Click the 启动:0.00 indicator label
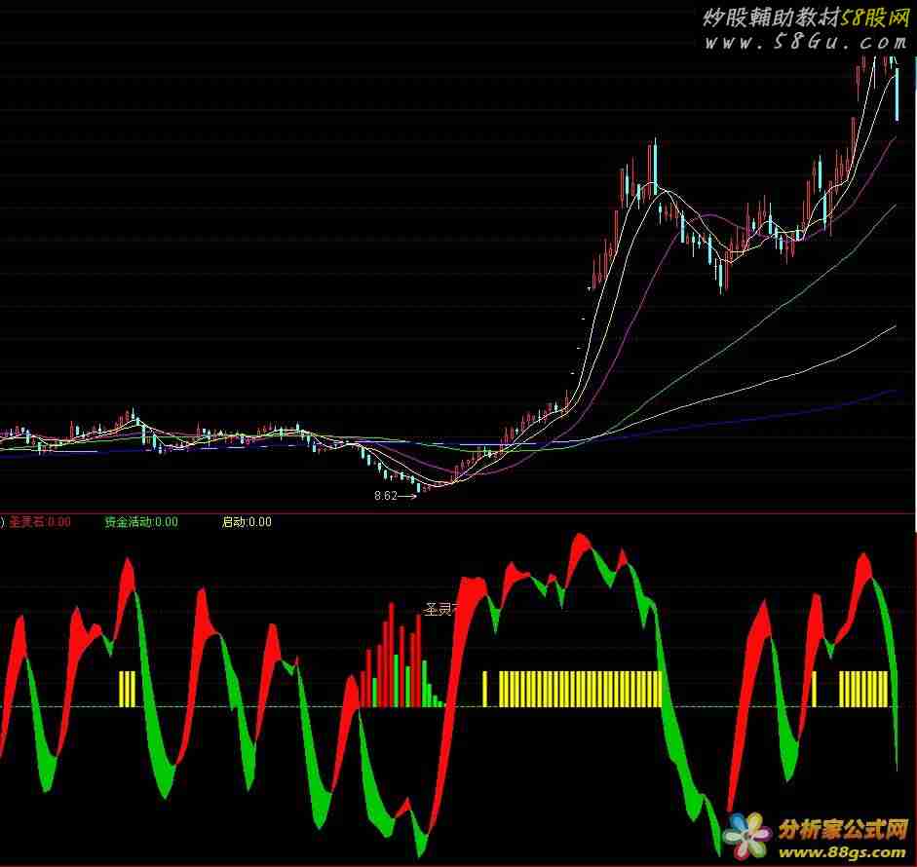Screen dimensions: 917x867 point(247,522)
